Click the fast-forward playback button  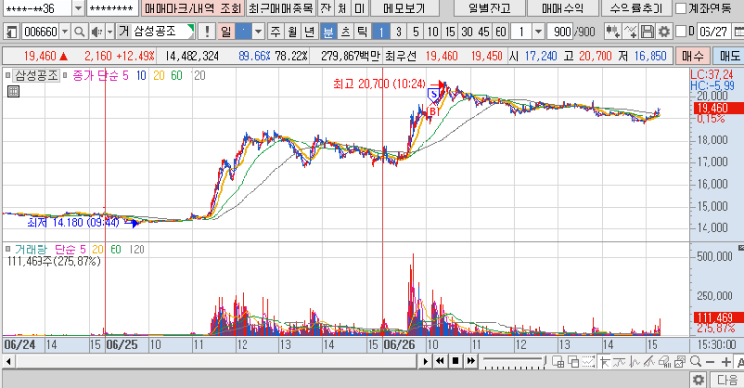click(x=471, y=361)
